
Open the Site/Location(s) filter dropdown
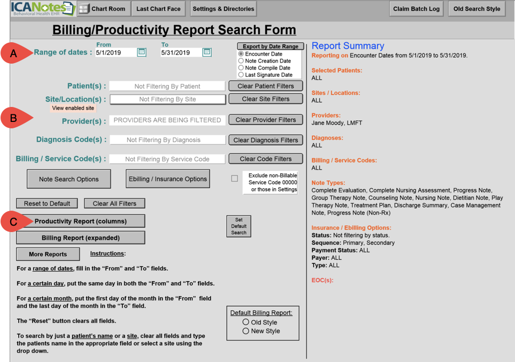pyautogui.click(x=167, y=99)
